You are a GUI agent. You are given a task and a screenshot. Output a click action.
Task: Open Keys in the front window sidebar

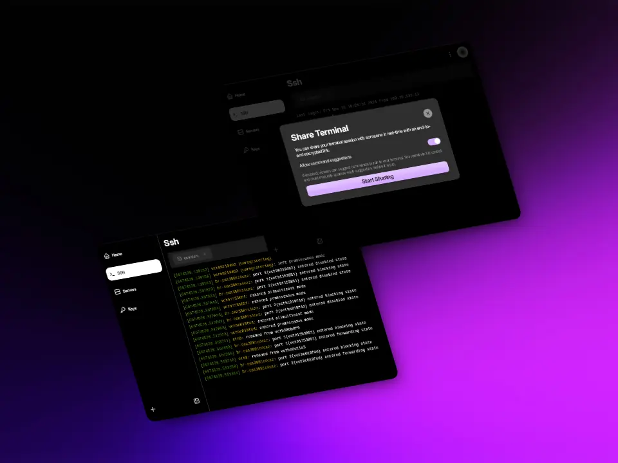[129, 309]
